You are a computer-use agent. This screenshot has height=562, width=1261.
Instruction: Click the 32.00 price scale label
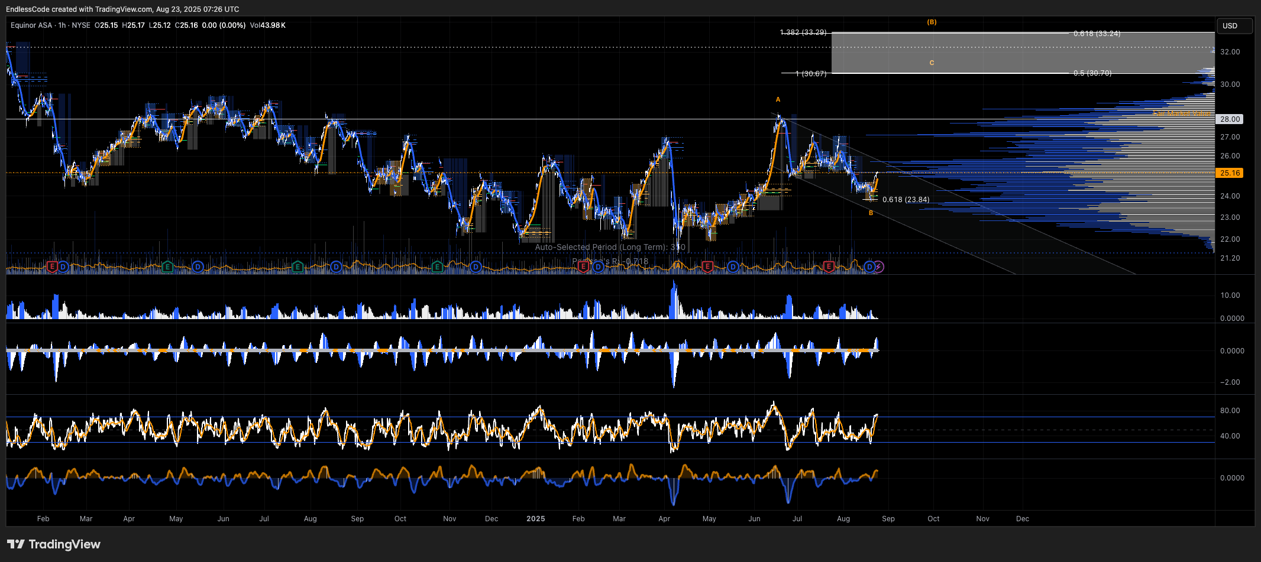[x=1230, y=52]
